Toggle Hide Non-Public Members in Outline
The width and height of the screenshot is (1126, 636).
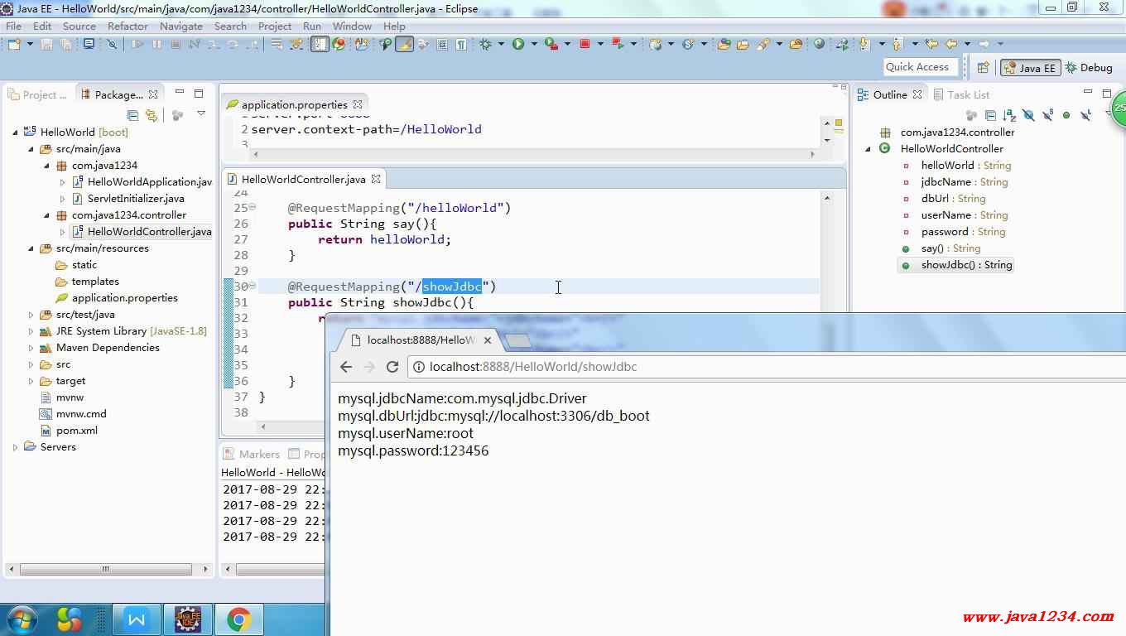coord(1066,115)
